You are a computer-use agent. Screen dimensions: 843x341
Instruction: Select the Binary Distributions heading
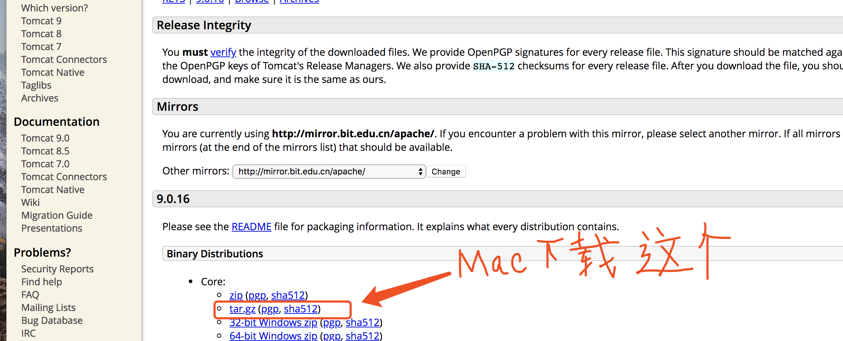[x=215, y=254]
